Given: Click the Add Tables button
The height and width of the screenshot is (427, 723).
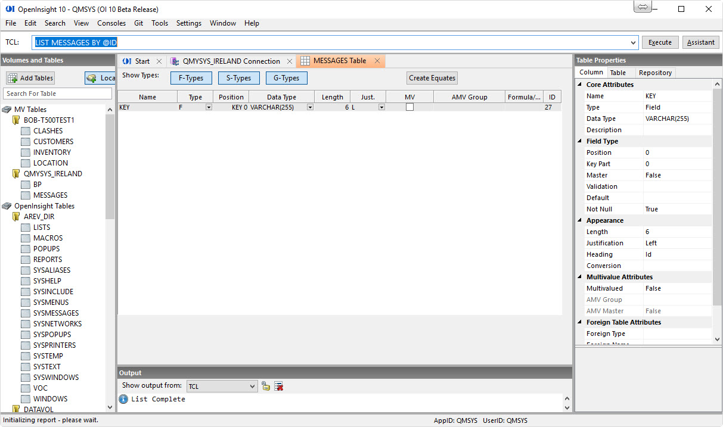Looking at the screenshot, I should coord(30,78).
